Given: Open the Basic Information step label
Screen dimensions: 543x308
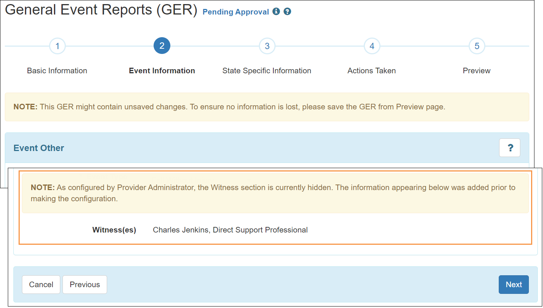Looking at the screenshot, I should coord(57,71).
